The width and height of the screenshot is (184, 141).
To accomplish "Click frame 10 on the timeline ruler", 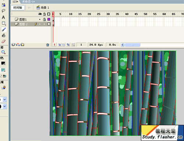I will click(71, 14).
